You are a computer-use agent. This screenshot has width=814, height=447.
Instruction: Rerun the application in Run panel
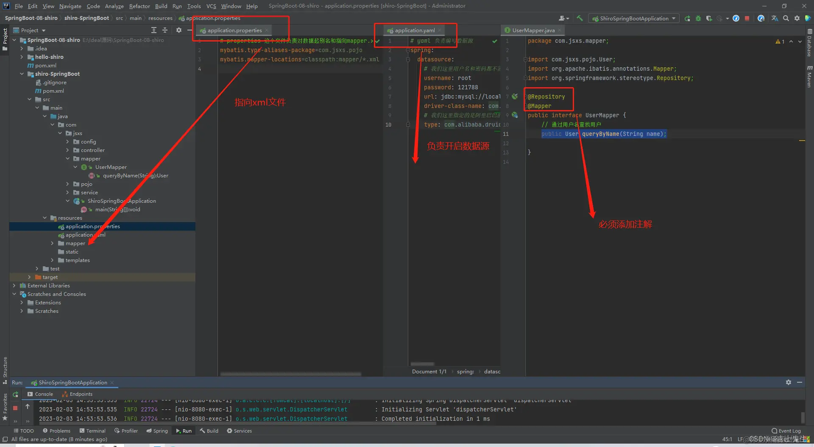(x=16, y=394)
